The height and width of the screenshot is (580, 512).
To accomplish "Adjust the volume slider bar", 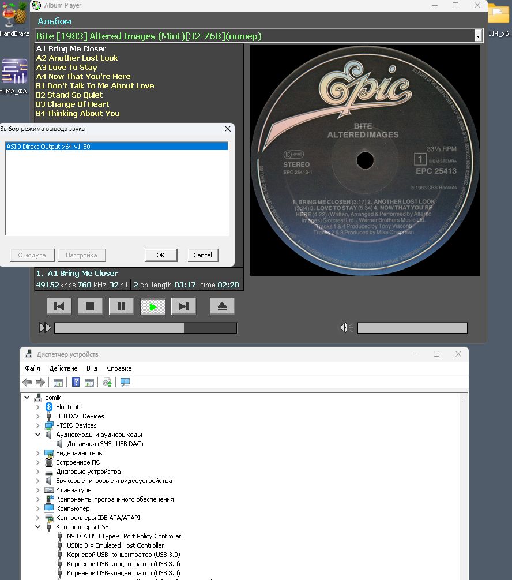I will tap(413, 328).
